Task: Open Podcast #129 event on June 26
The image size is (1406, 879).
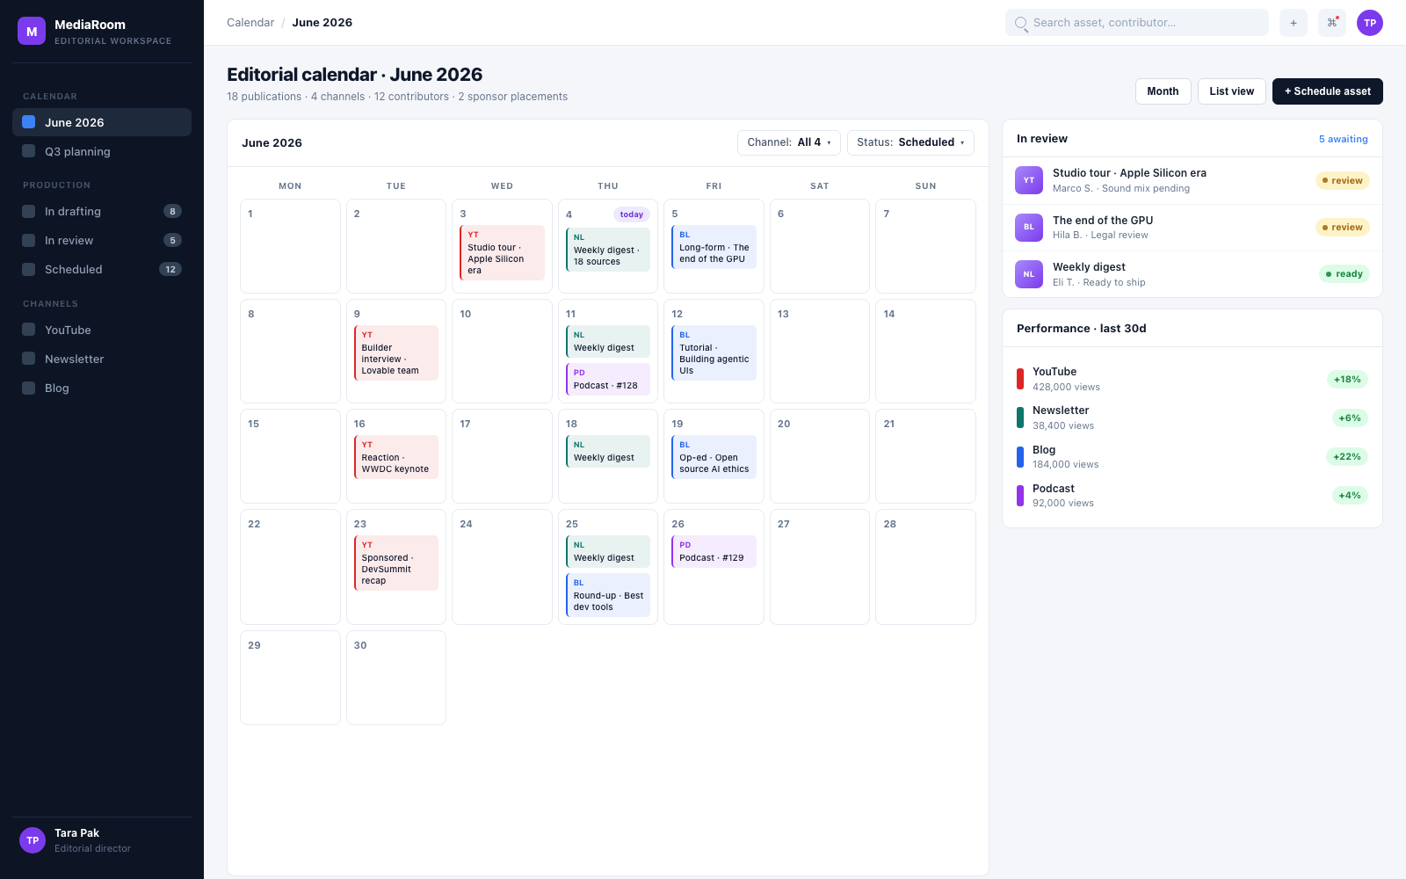Action: point(714,552)
